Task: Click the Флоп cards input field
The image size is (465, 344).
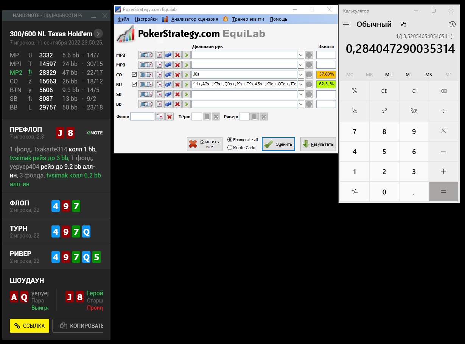Action: click(142, 117)
